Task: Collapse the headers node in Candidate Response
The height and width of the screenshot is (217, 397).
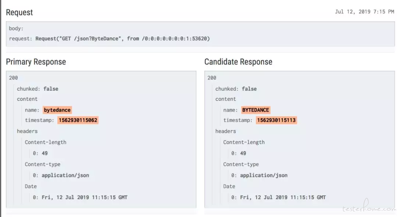Action: click(x=226, y=131)
